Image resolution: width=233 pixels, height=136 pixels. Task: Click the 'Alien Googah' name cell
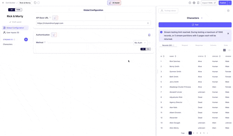[175, 123]
